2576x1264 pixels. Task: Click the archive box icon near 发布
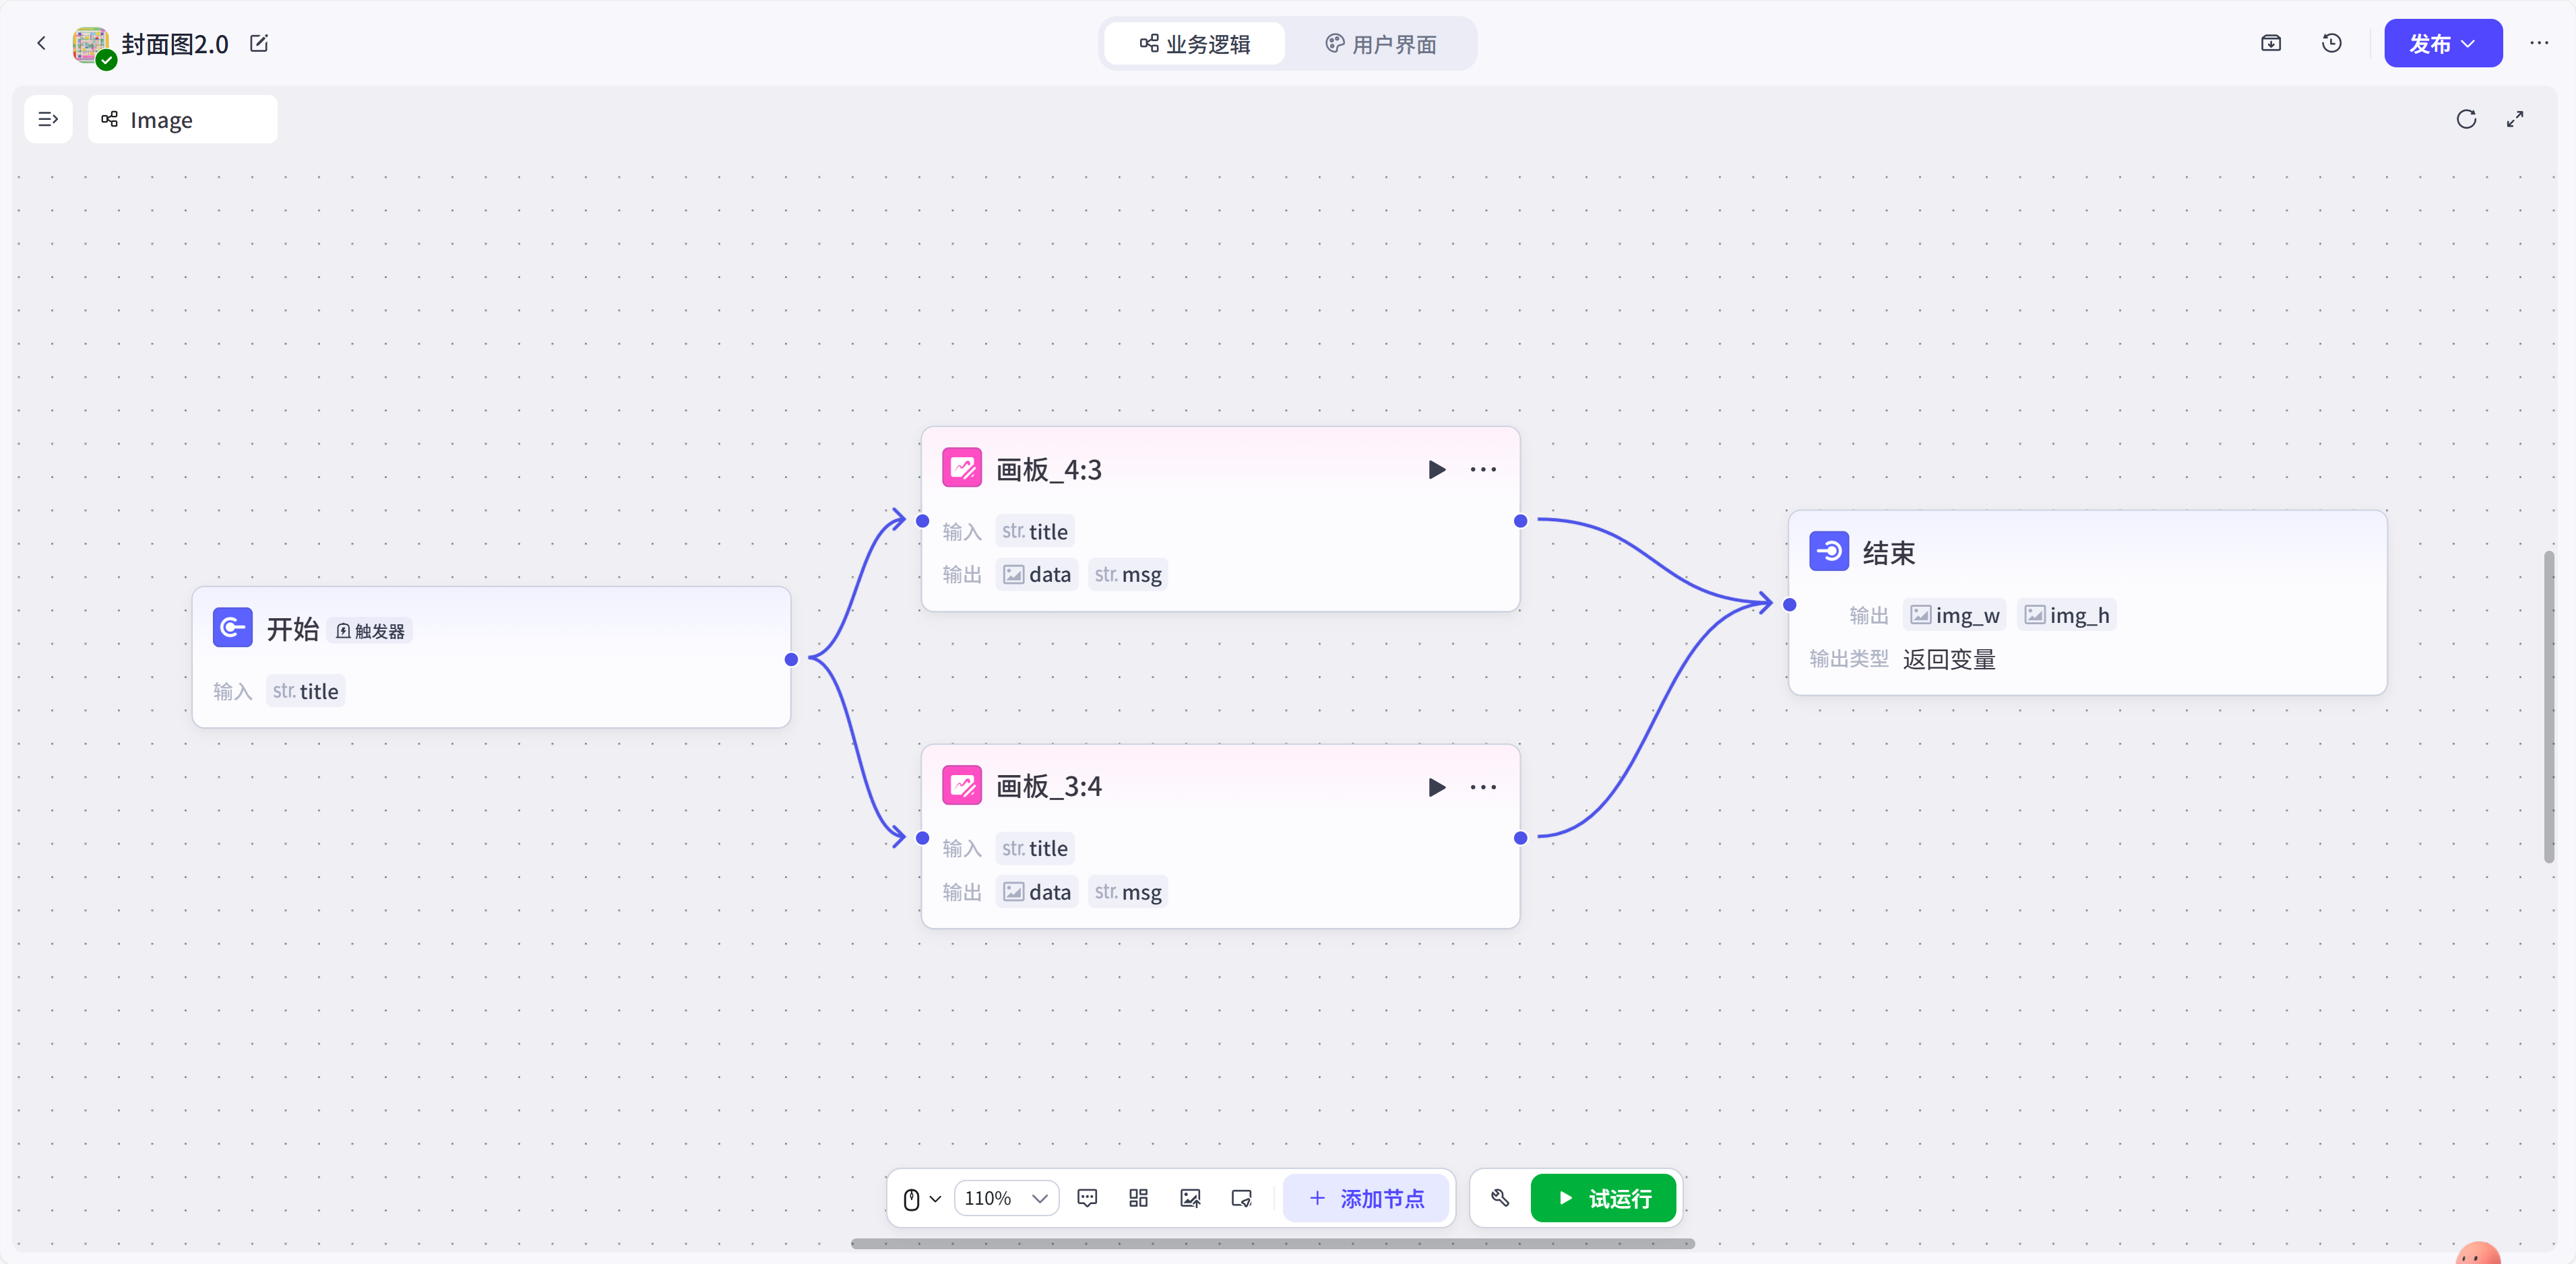click(2271, 43)
